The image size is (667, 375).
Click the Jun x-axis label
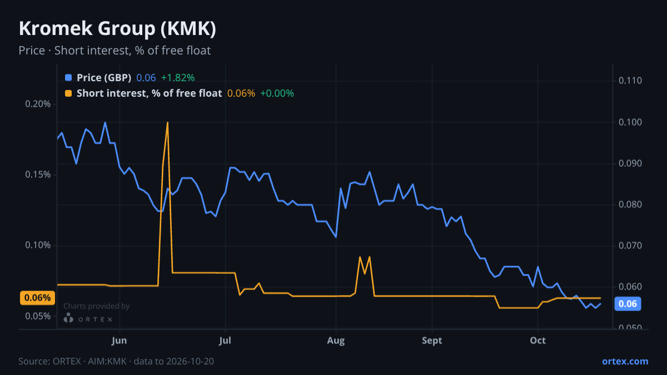pyautogui.click(x=120, y=341)
